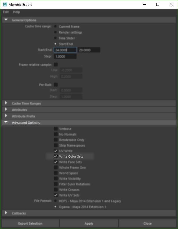Enable the Pre-Roll checkbox
The image size is (178, 229).
click(56, 85)
